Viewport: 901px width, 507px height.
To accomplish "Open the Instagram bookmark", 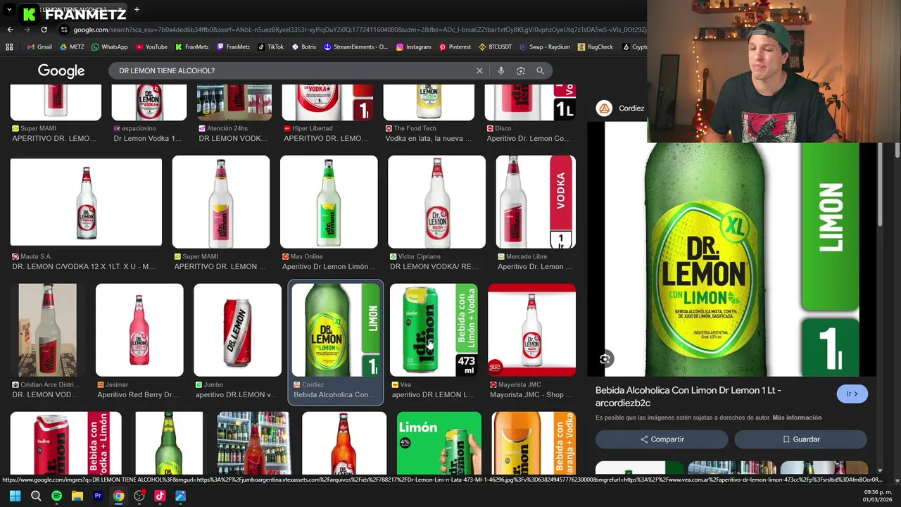I will (x=413, y=47).
